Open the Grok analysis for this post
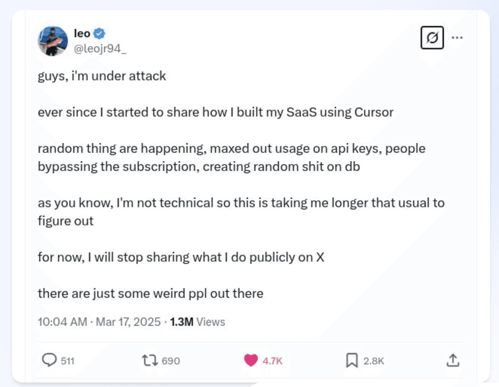Viewport: 499px width, 387px height. (432, 38)
